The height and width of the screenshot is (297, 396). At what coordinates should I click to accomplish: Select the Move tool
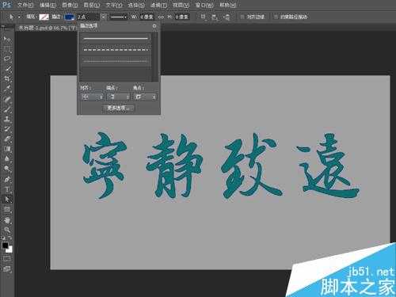tap(7, 40)
